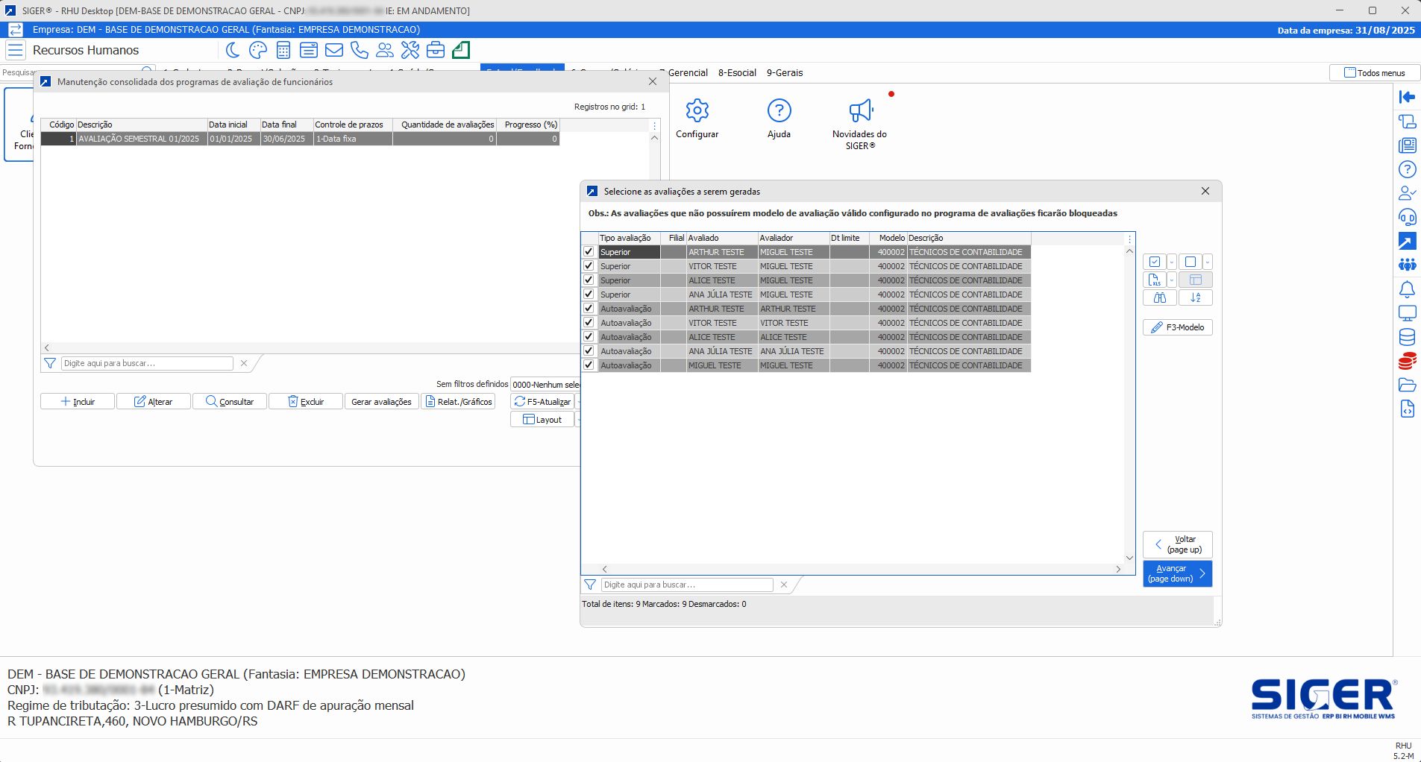Expand the mark-all button dropdown arrow
This screenshot has width=1421, height=762.
(1171, 262)
